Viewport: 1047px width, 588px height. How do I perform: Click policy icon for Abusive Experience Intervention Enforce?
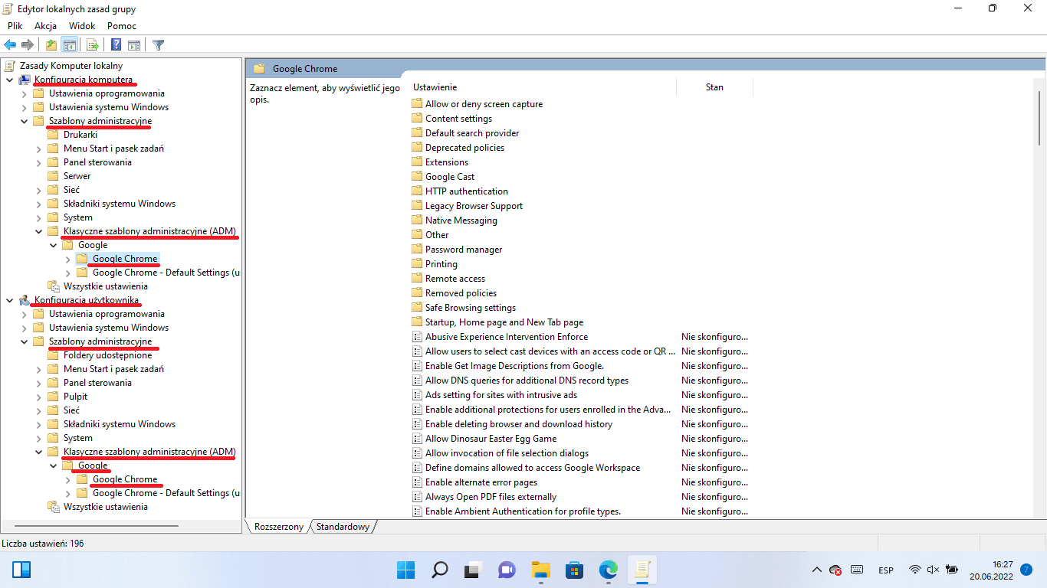point(417,337)
